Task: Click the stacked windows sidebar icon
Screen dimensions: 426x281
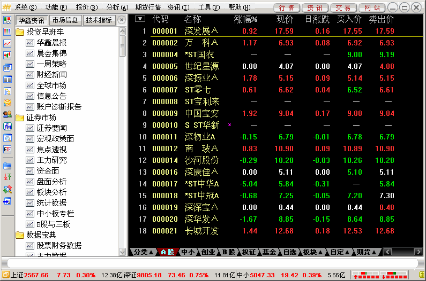Action: tap(8, 67)
